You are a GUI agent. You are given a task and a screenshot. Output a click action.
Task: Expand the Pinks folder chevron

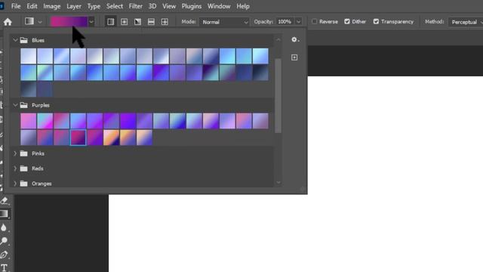point(15,153)
